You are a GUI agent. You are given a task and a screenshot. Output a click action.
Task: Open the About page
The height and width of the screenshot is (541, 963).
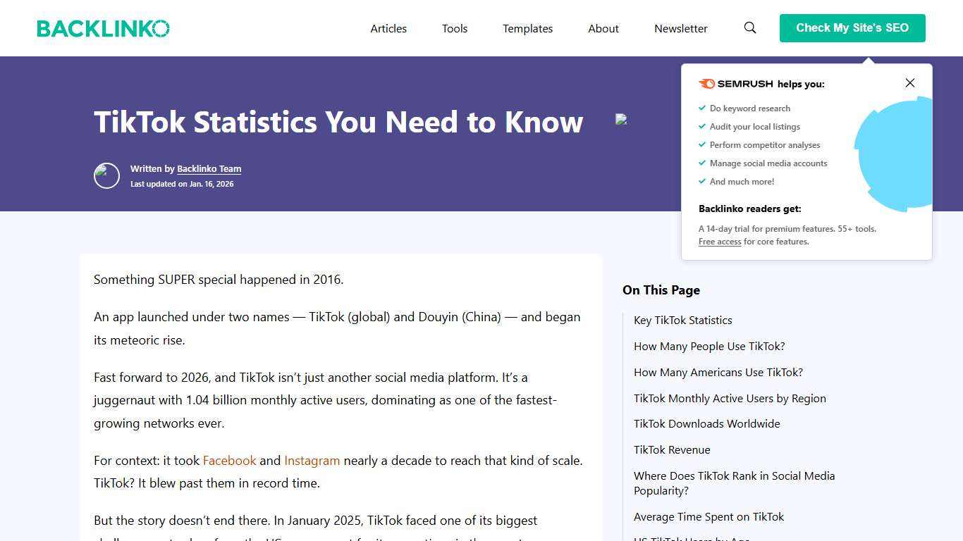(603, 28)
